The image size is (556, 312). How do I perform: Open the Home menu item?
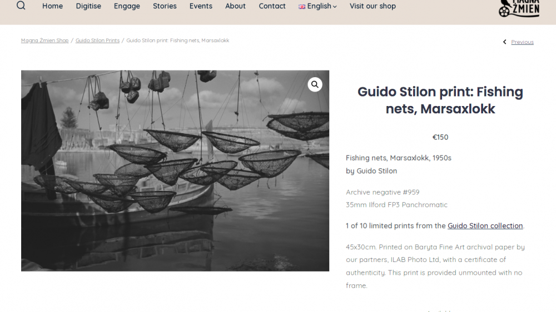pos(52,6)
